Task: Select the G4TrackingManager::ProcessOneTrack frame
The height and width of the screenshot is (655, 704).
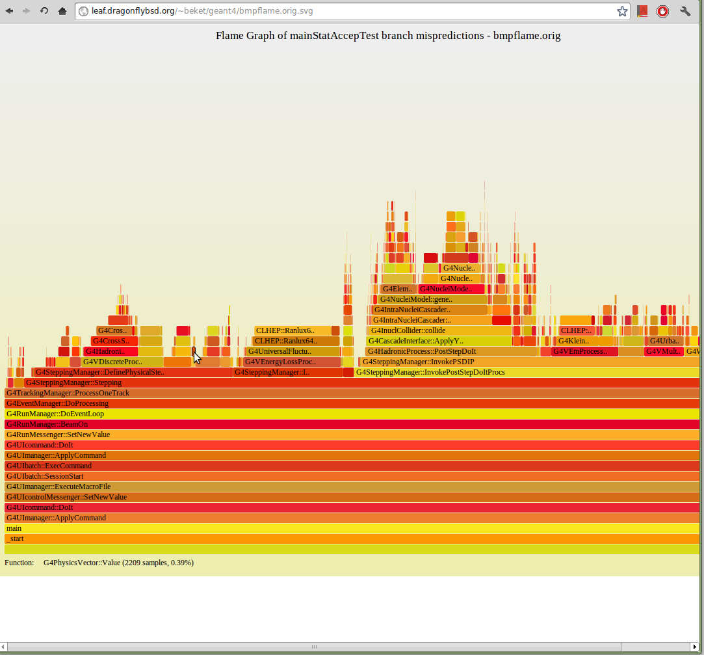Action: 351,393
